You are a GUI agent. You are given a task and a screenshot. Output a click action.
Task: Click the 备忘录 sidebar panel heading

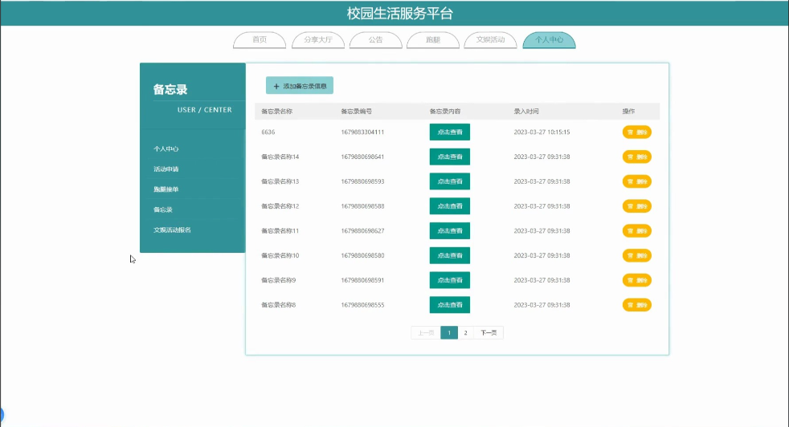[170, 90]
